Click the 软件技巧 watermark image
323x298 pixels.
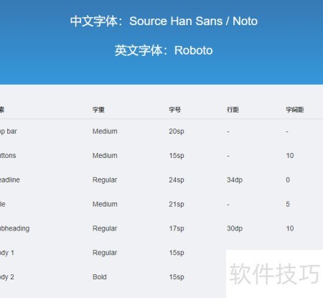(x=274, y=274)
